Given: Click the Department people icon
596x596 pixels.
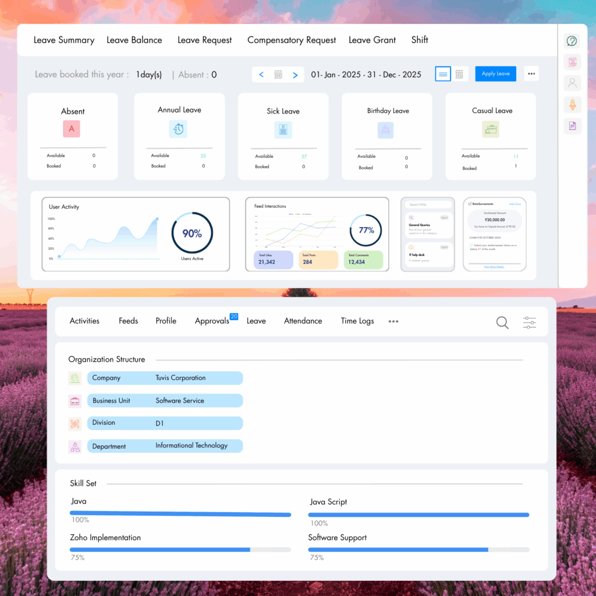Looking at the screenshot, I should [75, 446].
